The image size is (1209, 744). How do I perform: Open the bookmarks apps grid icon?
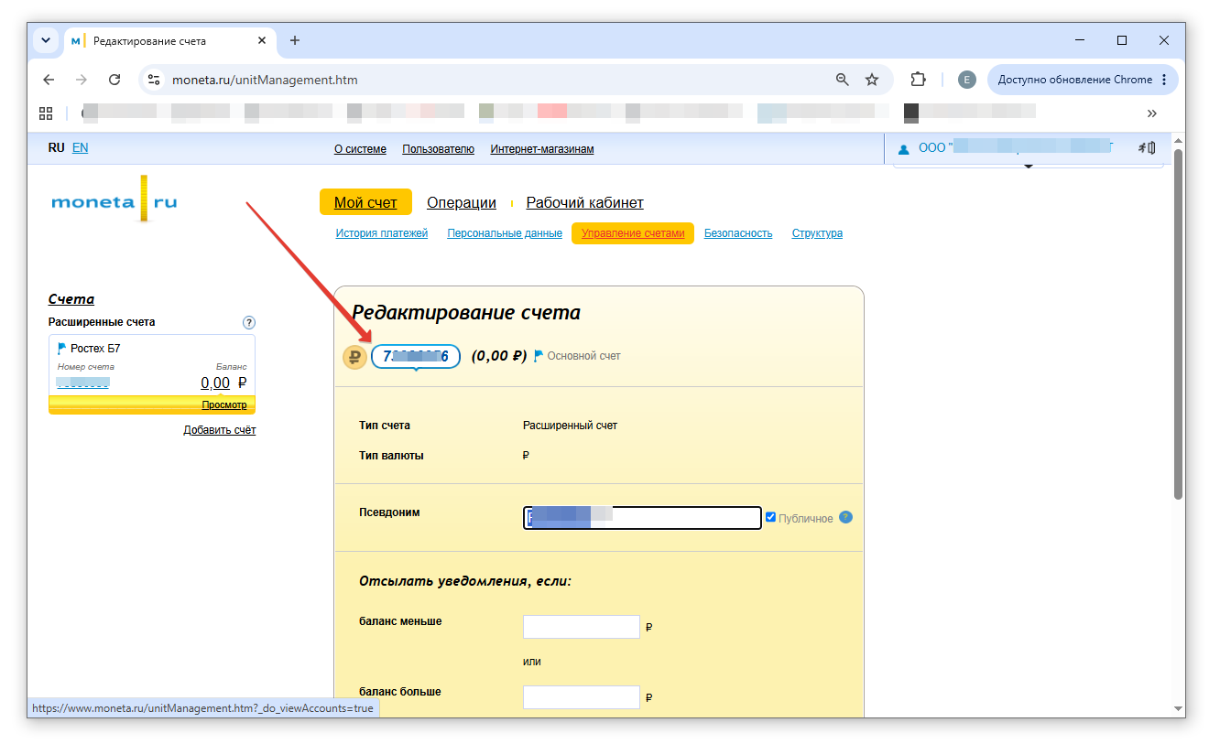pyautogui.click(x=46, y=113)
